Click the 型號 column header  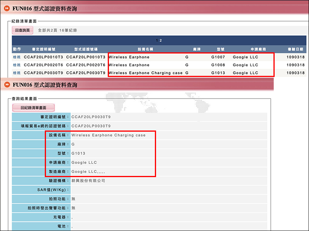tap(221, 49)
